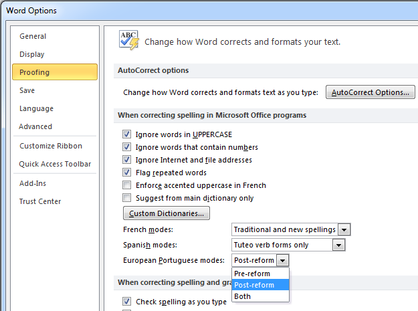Click the 'French modes:' label

tap(148, 229)
